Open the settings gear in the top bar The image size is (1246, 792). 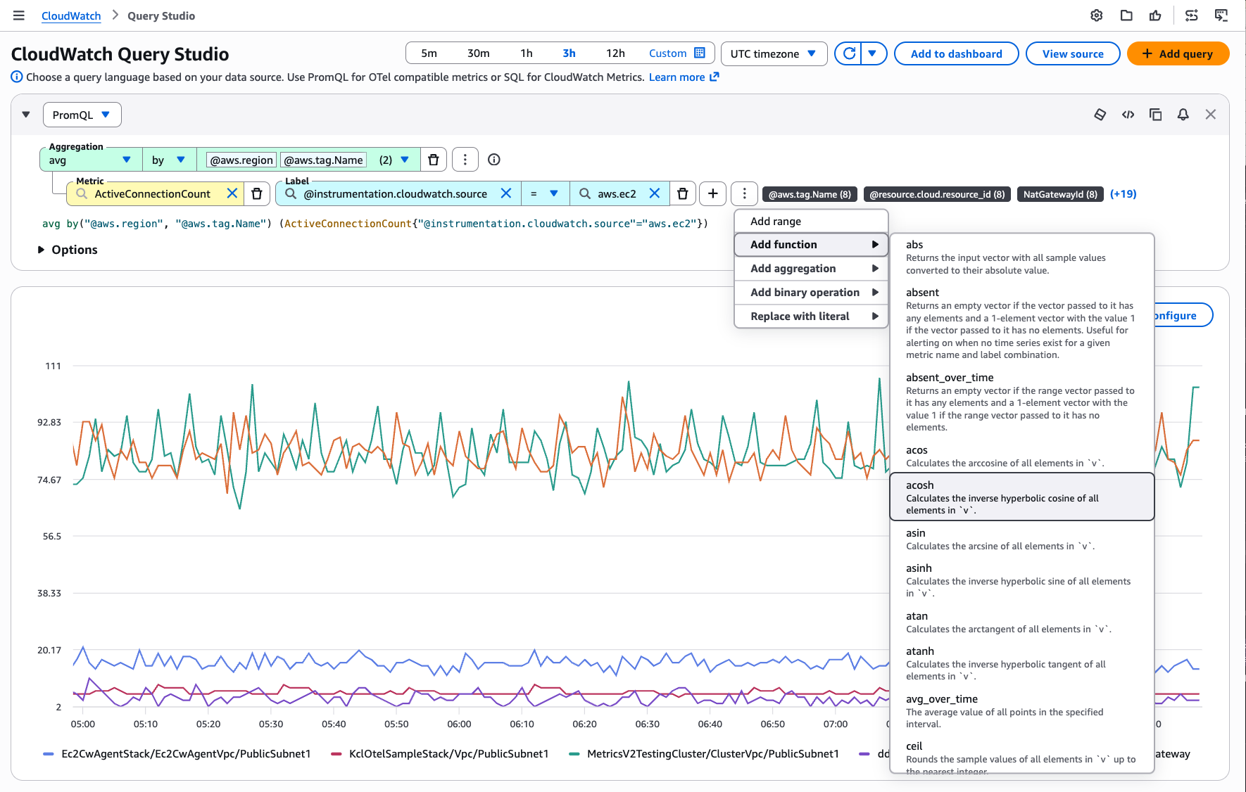pyautogui.click(x=1096, y=15)
